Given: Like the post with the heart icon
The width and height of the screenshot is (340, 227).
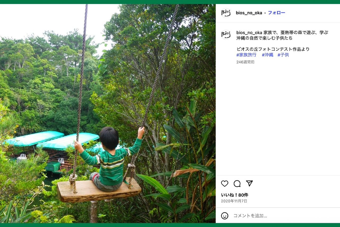Looking at the screenshot, I should [224, 183].
